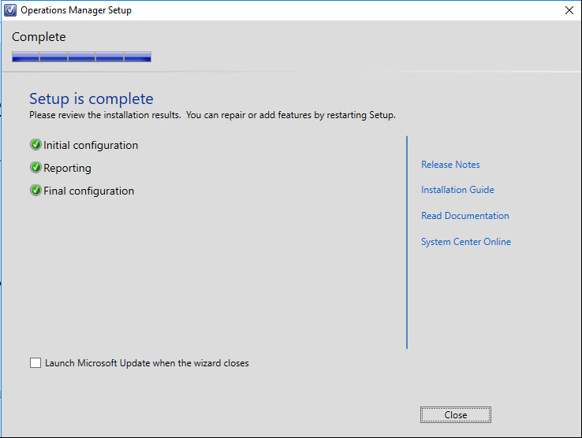This screenshot has width=582, height=438.
Task: Click the Setup is complete heading
Action: [x=91, y=98]
